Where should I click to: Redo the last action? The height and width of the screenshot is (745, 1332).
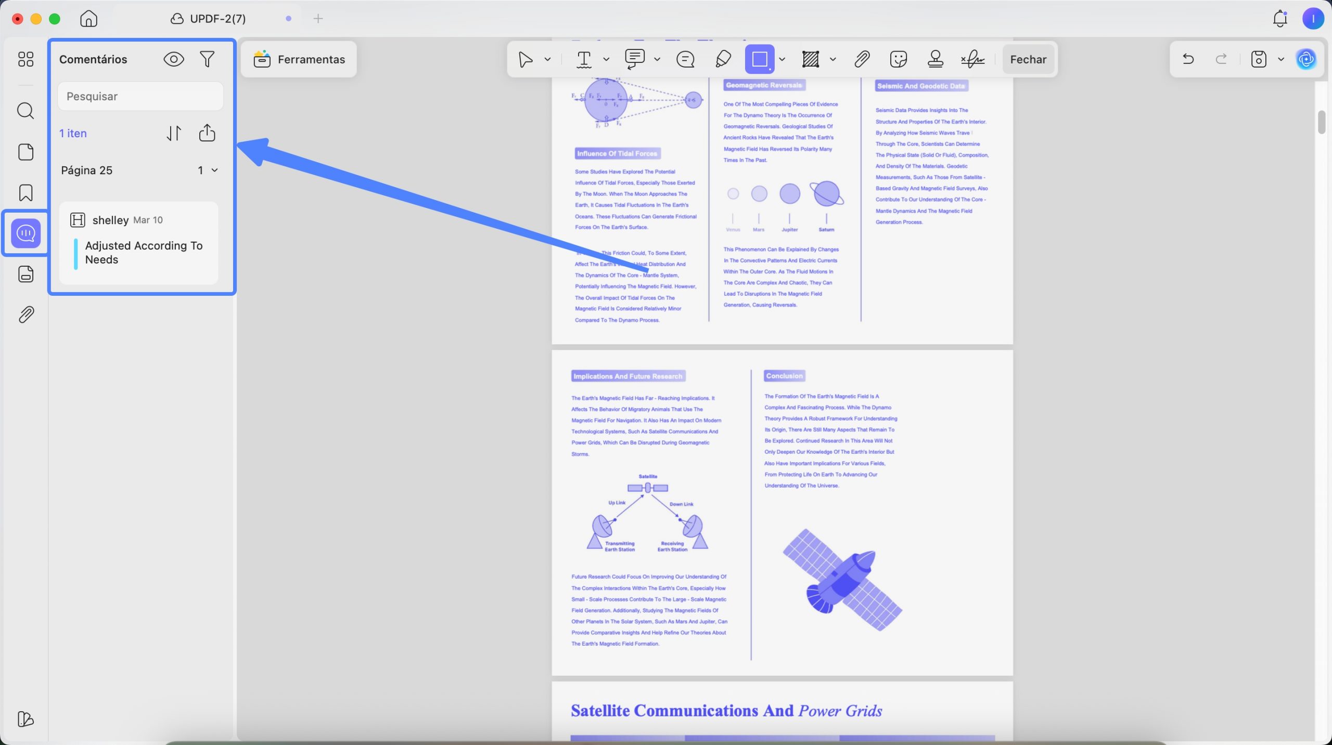click(x=1221, y=59)
